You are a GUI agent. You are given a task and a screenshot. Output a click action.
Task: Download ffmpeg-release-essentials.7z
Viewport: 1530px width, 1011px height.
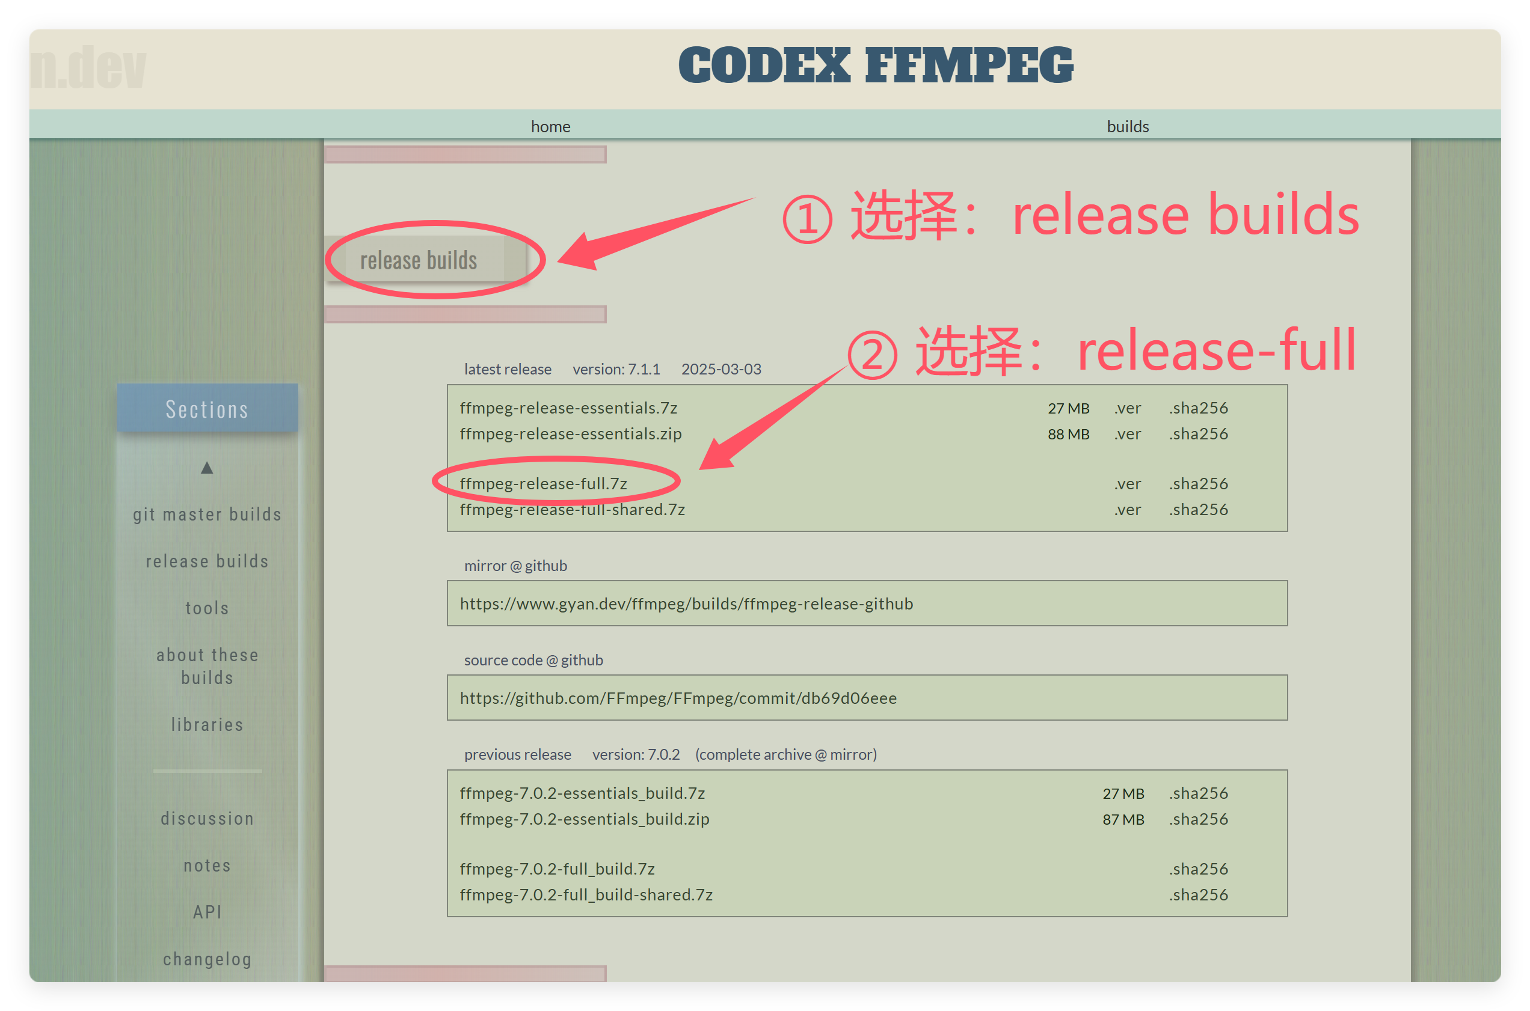568,408
